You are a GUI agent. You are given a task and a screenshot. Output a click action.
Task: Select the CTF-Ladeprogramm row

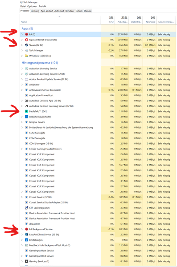[x=98, y=208]
